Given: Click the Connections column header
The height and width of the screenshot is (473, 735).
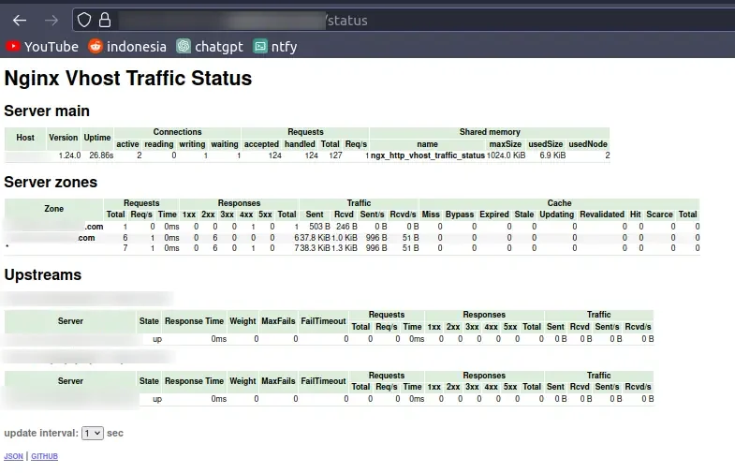Looking at the screenshot, I should point(177,132).
